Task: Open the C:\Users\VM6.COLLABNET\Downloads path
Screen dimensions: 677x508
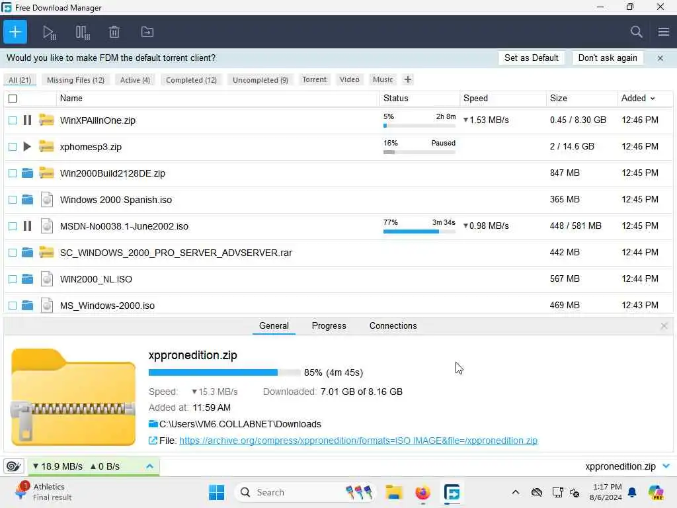Action: 240,424
